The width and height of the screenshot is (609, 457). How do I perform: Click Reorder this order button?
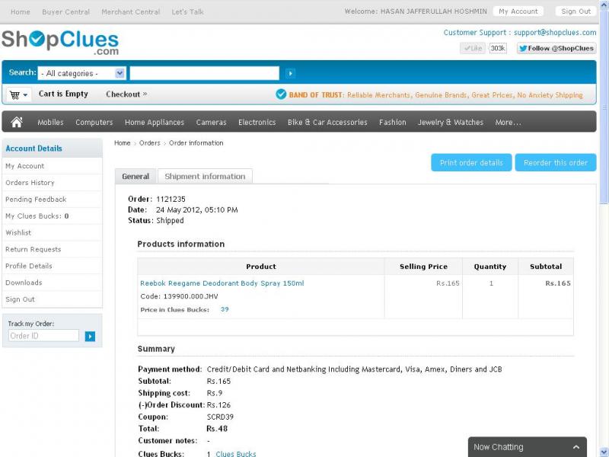556,163
